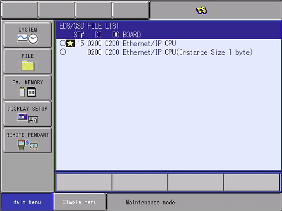Click the DI column header
The height and width of the screenshot is (211, 282).
[x=98, y=35]
